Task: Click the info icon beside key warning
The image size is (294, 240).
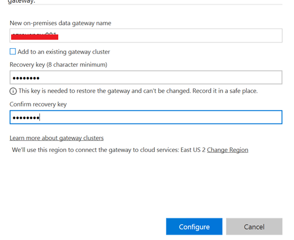Action: pyautogui.click(x=13, y=91)
